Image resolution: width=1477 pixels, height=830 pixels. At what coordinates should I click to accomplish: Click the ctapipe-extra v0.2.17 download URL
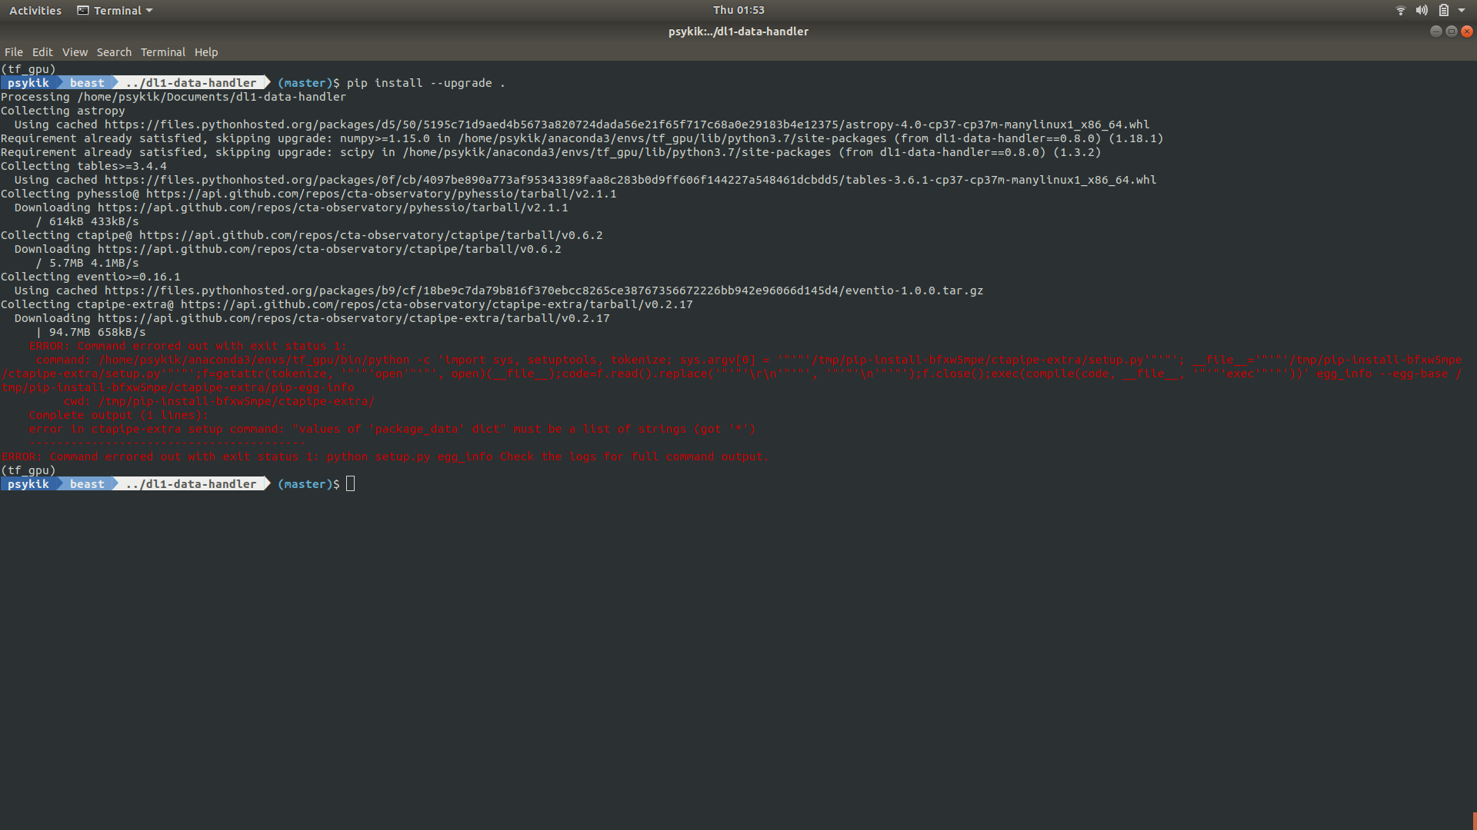coord(354,318)
